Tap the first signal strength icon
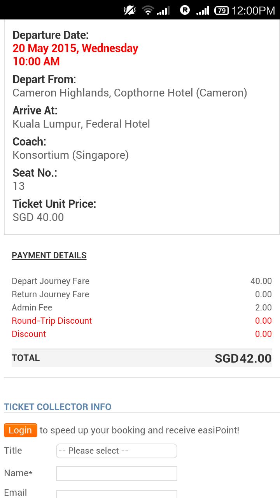Screen dimensions: 280x498 [163, 11]
